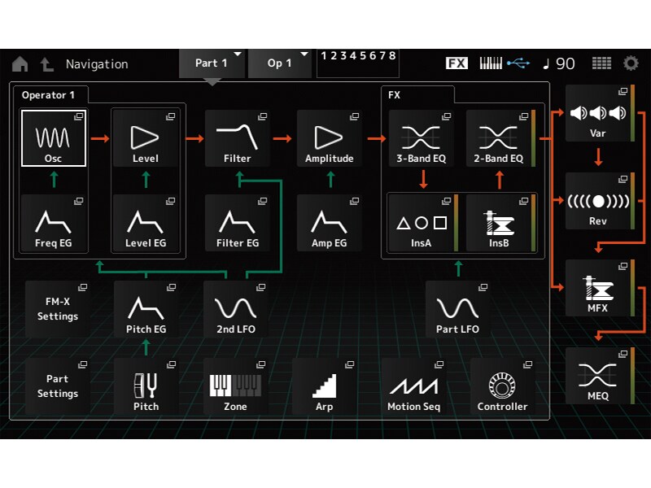The image size is (651, 488).
Task: Click the Amplitude block
Action: tap(330, 138)
